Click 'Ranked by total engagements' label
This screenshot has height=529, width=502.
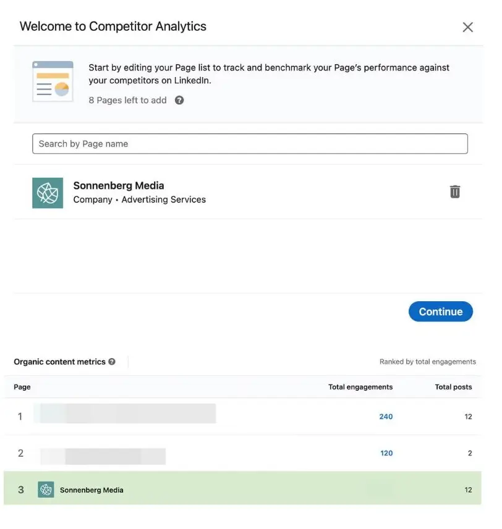coord(428,362)
